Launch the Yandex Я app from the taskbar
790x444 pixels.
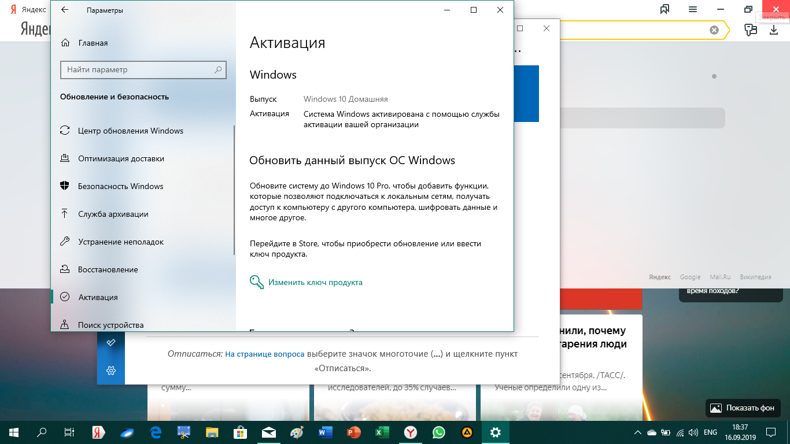(99, 432)
